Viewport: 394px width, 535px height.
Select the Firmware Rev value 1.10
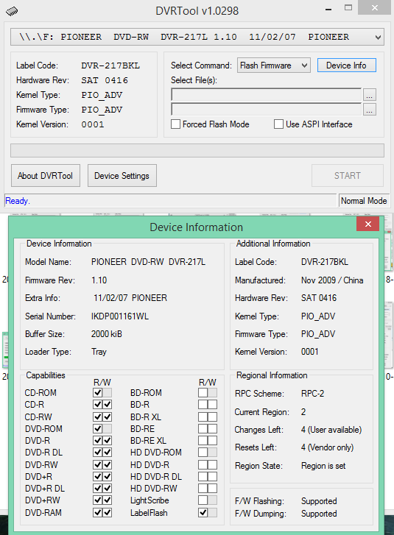tap(99, 280)
